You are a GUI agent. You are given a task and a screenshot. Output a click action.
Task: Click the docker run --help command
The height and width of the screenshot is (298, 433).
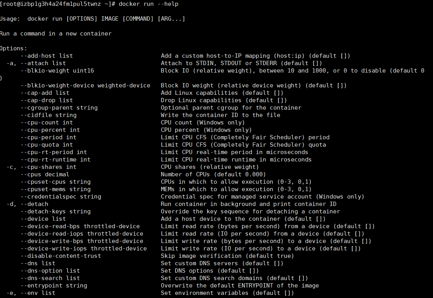pos(149,4)
